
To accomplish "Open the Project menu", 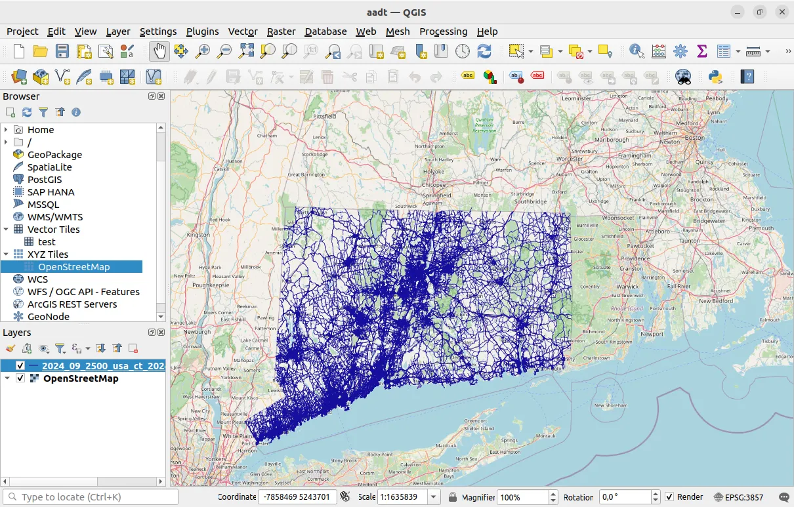I will tap(22, 31).
